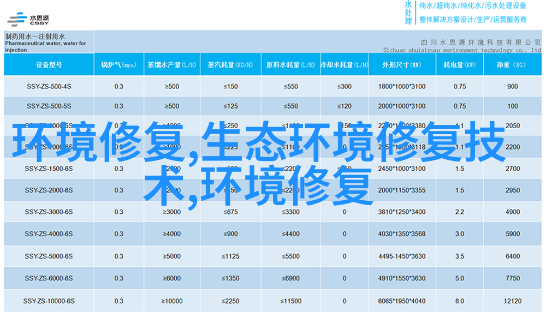Click the '四川水思源环境科技有限公司' company name

pyautogui.click(x=480, y=43)
